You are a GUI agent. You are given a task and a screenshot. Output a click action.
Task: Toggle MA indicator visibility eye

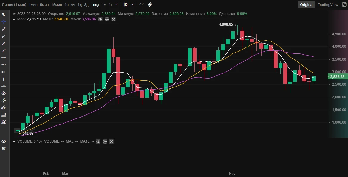100,19
